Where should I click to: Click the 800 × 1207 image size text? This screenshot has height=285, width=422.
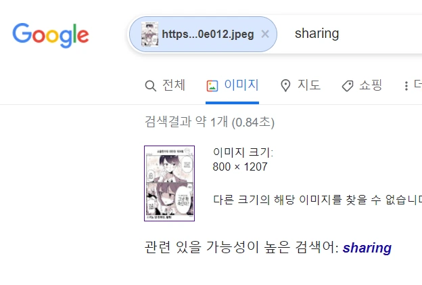240,167
